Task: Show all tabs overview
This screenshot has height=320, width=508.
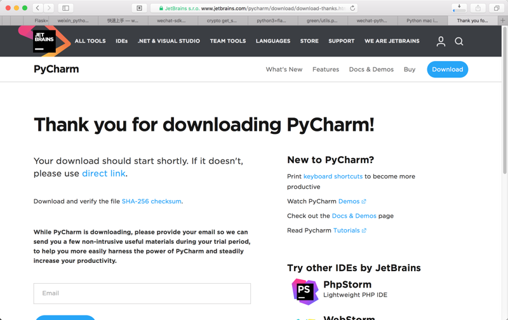Action: pyautogui.click(x=497, y=8)
